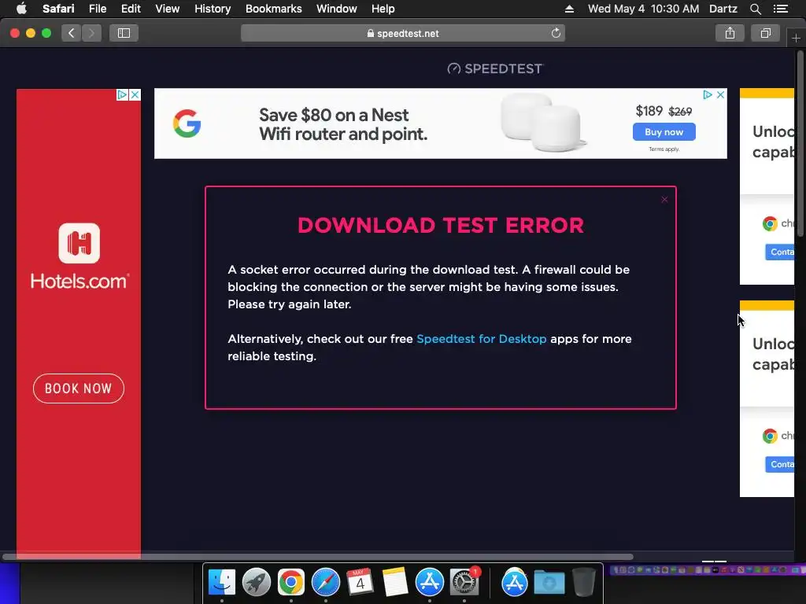This screenshot has height=604, width=806.
Task: Click the horizontal page scrollbar
Action: pyautogui.click(x=318, y=557)
